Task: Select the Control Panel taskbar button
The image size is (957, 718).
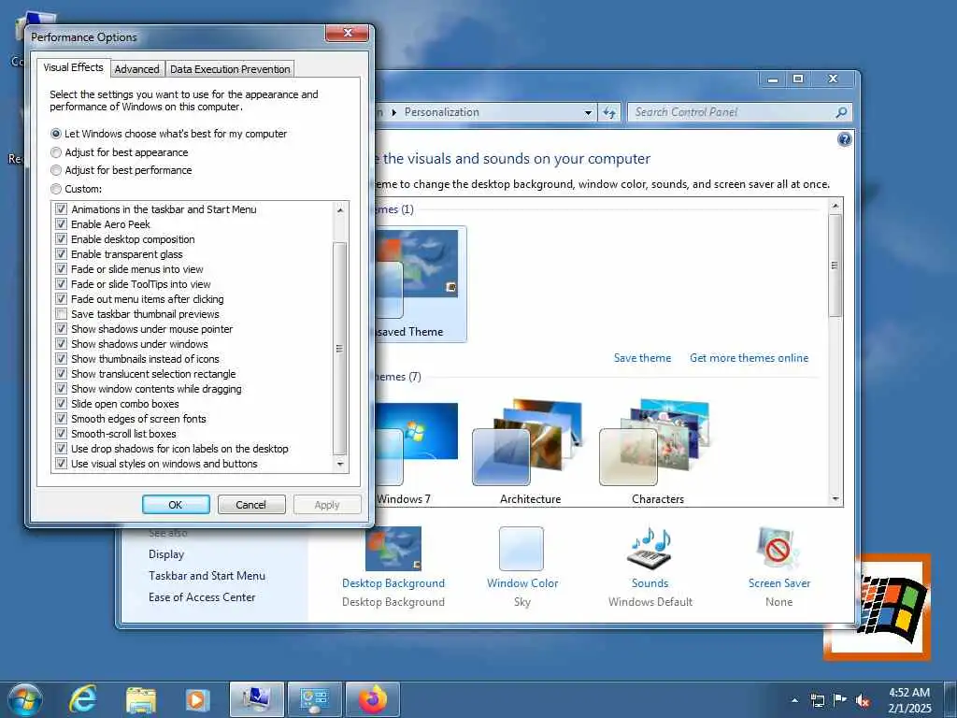Action: coord(314,699)
